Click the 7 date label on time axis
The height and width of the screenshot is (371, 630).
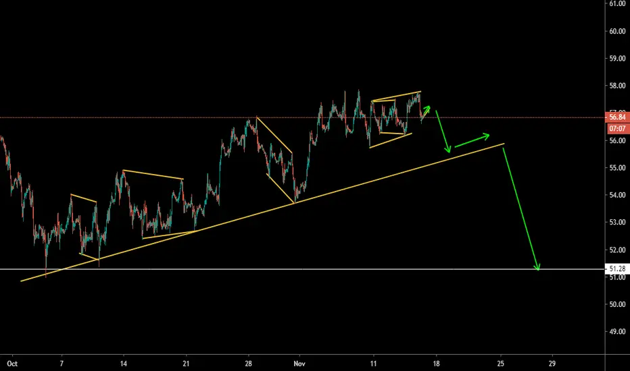[62, 364]
